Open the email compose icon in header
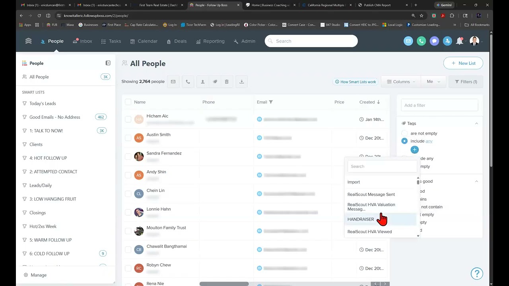This screenshot has height=286, width=509. [408, 41]
